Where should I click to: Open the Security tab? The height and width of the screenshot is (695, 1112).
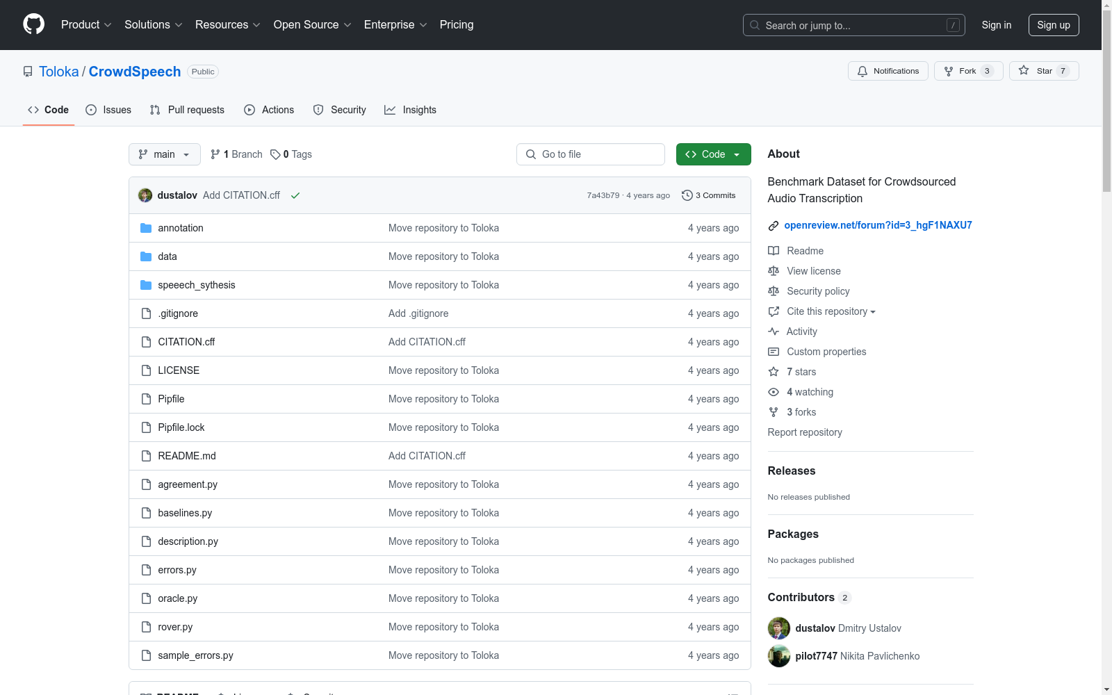coord(340,110)
